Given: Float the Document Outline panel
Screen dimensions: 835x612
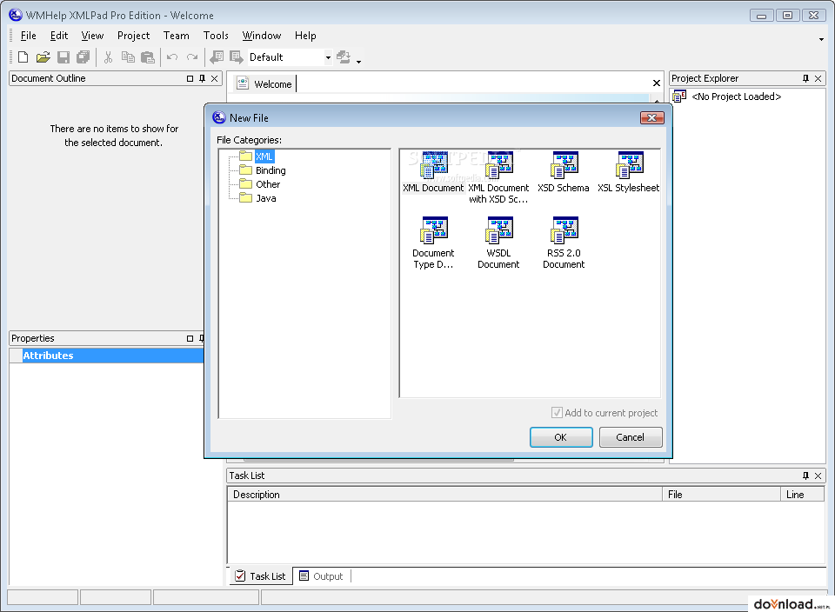Looking at the screenshot, I should tap(190, 78).
